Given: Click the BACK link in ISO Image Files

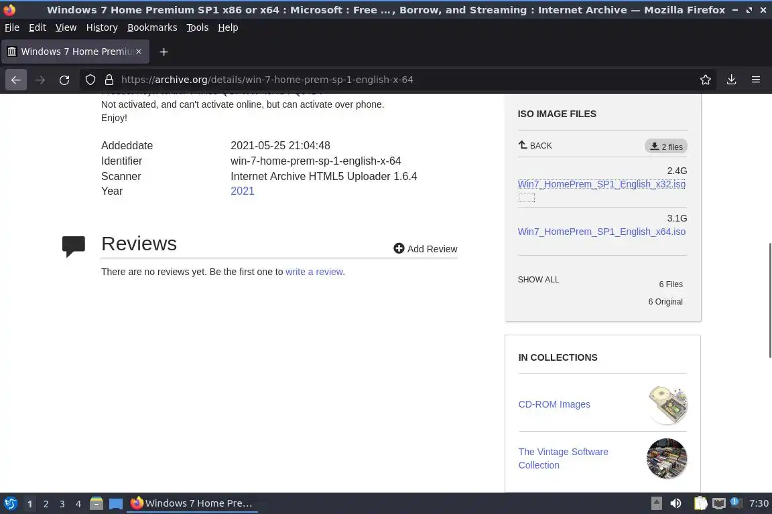Looking at the screenshot, I should click(x=535, y=146).
